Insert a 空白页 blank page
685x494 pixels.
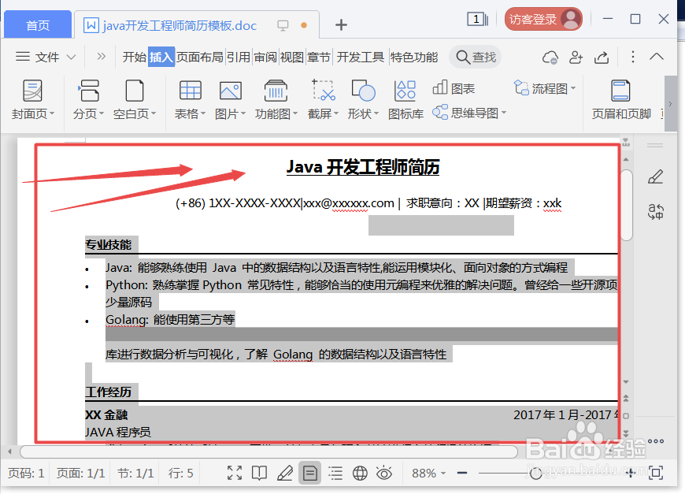[134, 100]
